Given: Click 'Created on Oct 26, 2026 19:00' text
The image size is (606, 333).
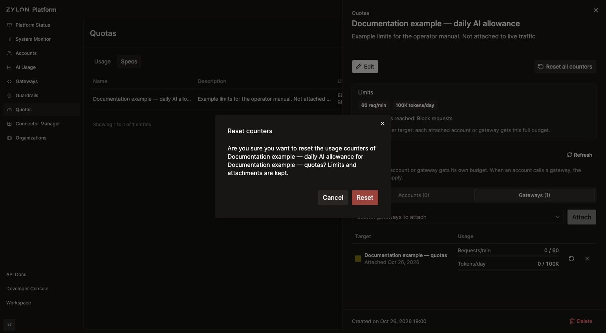Looking at the screenshot, I should pos(389,321).
